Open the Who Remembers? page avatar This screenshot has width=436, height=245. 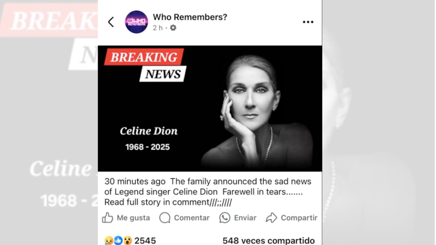tap(136, 22)
